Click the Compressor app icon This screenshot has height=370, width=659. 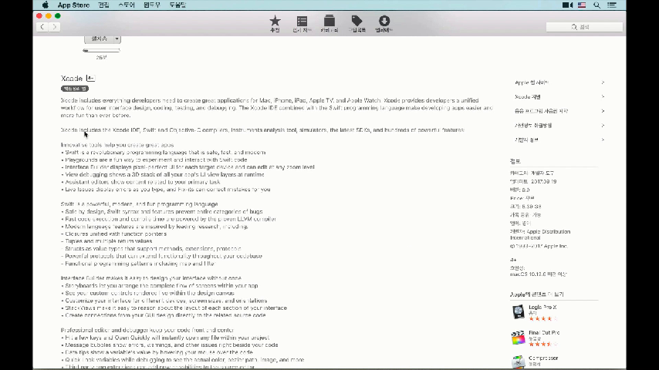point(519,362)
